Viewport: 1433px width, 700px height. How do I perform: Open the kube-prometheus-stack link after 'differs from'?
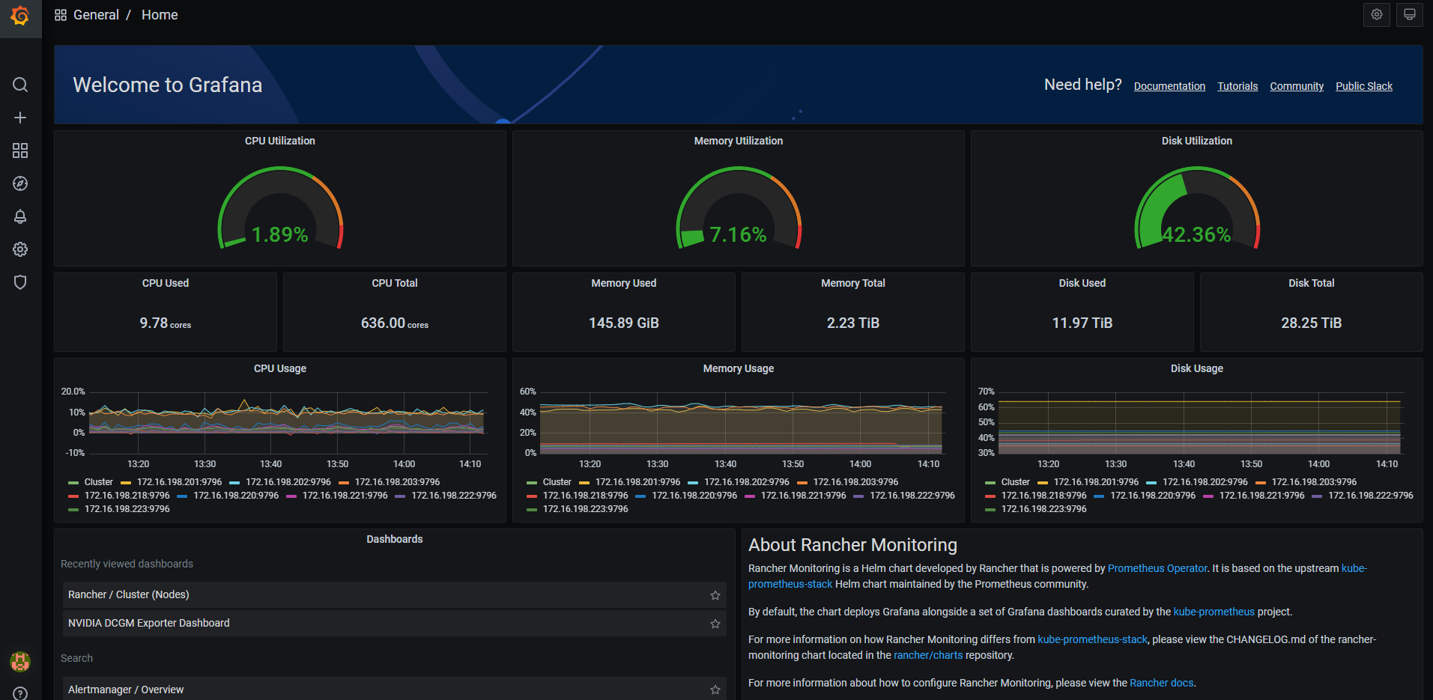pos(1092,639)
